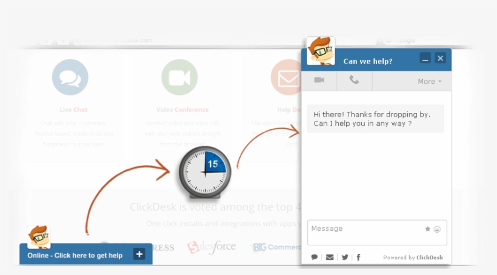
Task: Click the star rating icon in message box
Action: 427,229
